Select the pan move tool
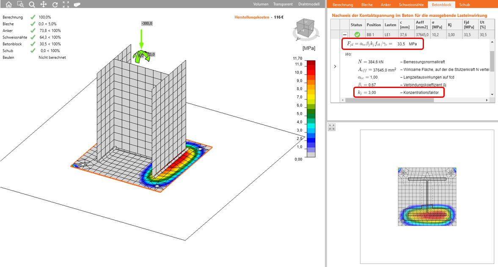498x267 pixels. point(43,5)
